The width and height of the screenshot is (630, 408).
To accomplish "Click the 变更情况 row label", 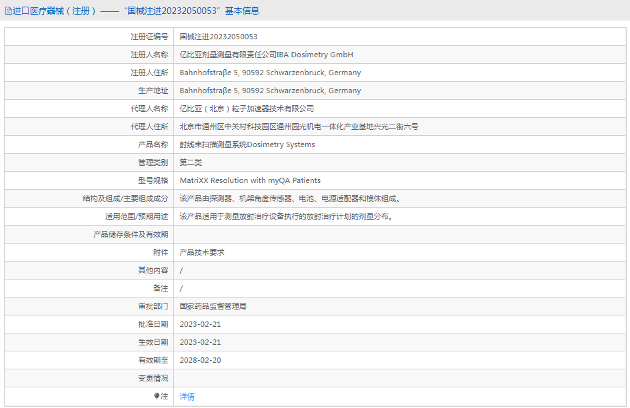I will pyautogui.click(x=153, y=378).
